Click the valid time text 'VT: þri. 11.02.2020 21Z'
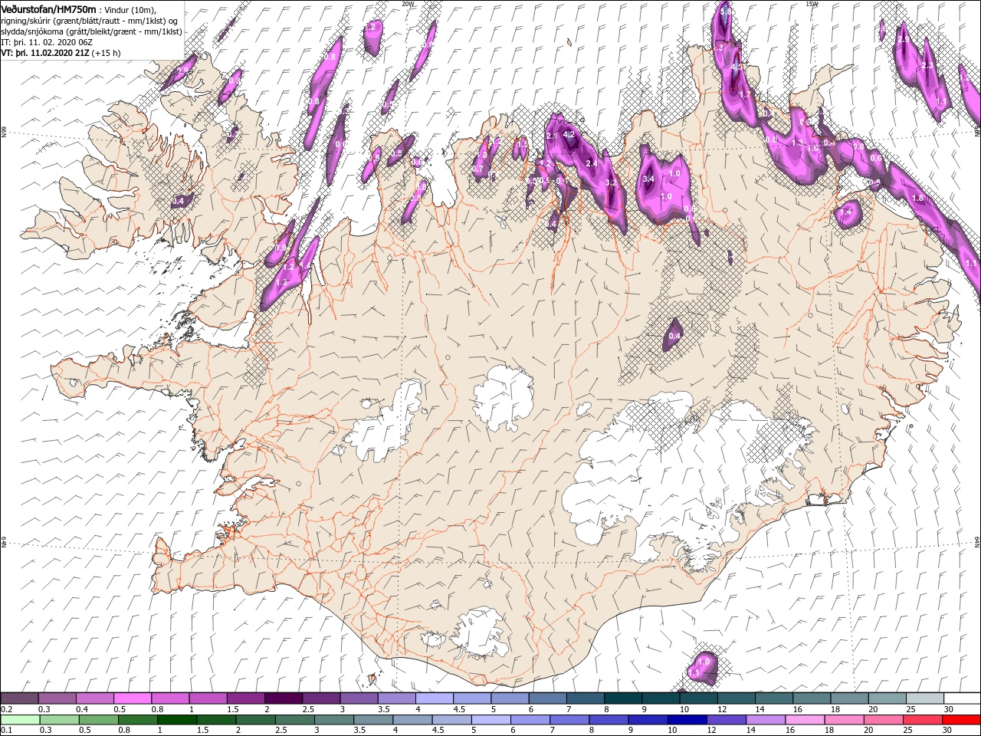Viewport: 981px width, 736px height. click(44, 53)
